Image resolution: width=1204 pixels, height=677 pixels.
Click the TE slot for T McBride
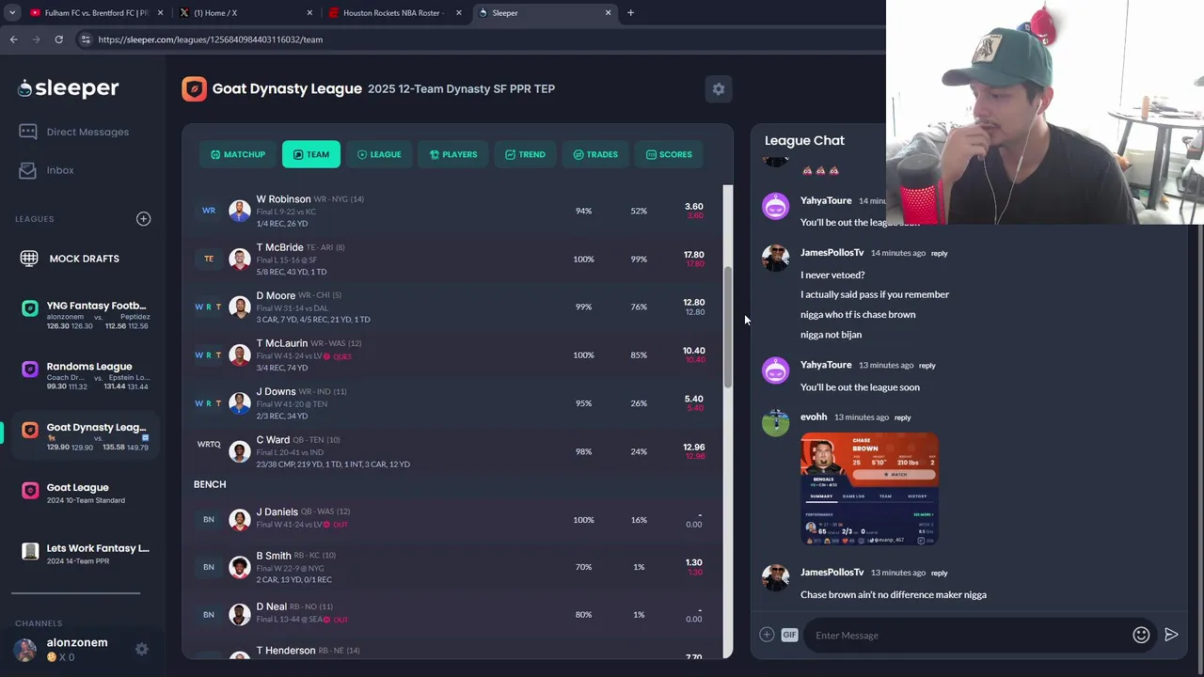[x=209, y=259]
